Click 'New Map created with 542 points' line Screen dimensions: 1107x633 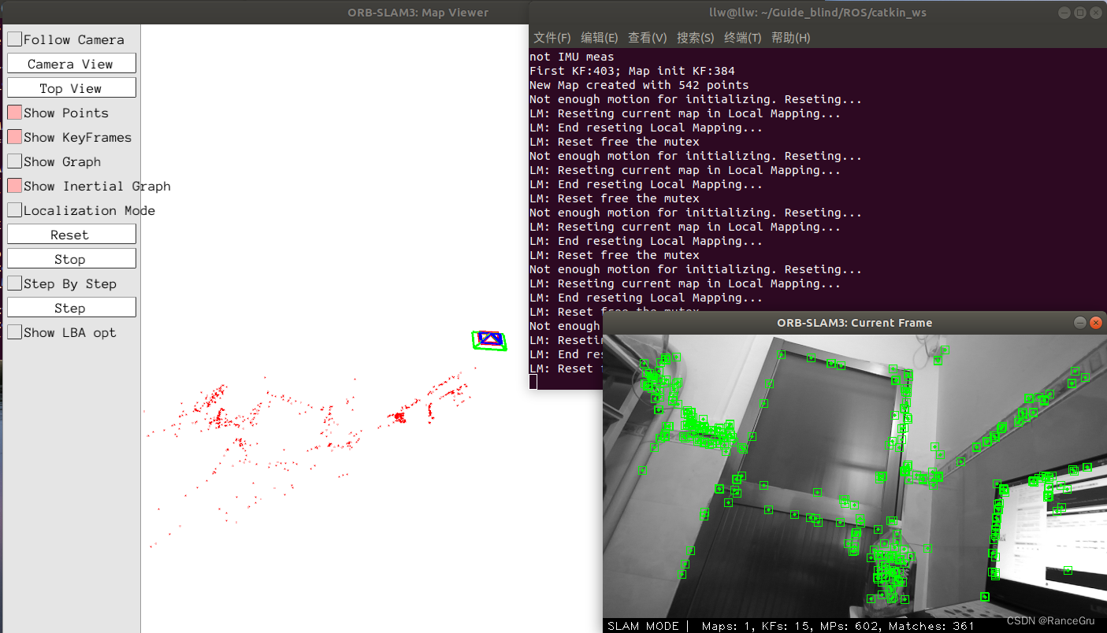(x=639, y=85)
